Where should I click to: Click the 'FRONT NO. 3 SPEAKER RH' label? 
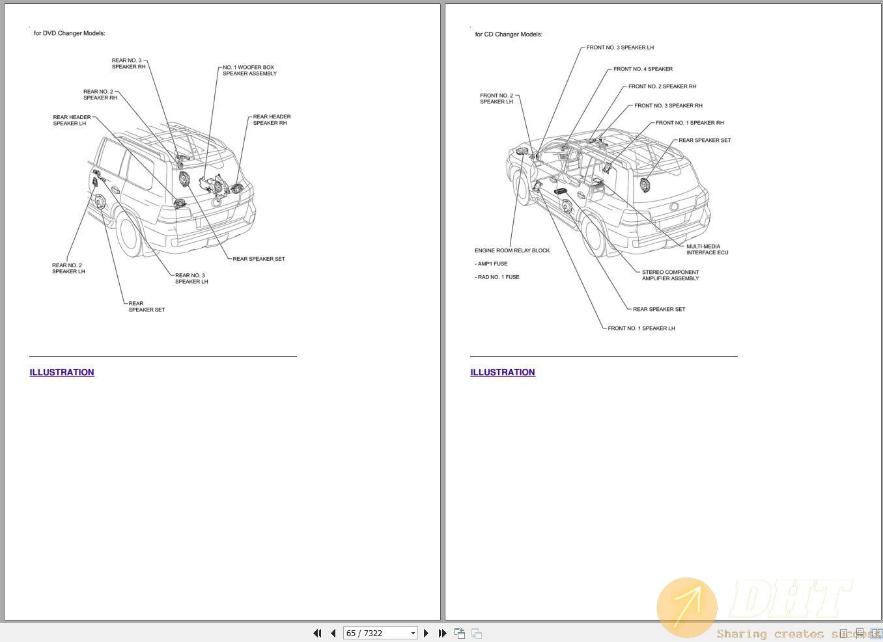pos(668,105)
